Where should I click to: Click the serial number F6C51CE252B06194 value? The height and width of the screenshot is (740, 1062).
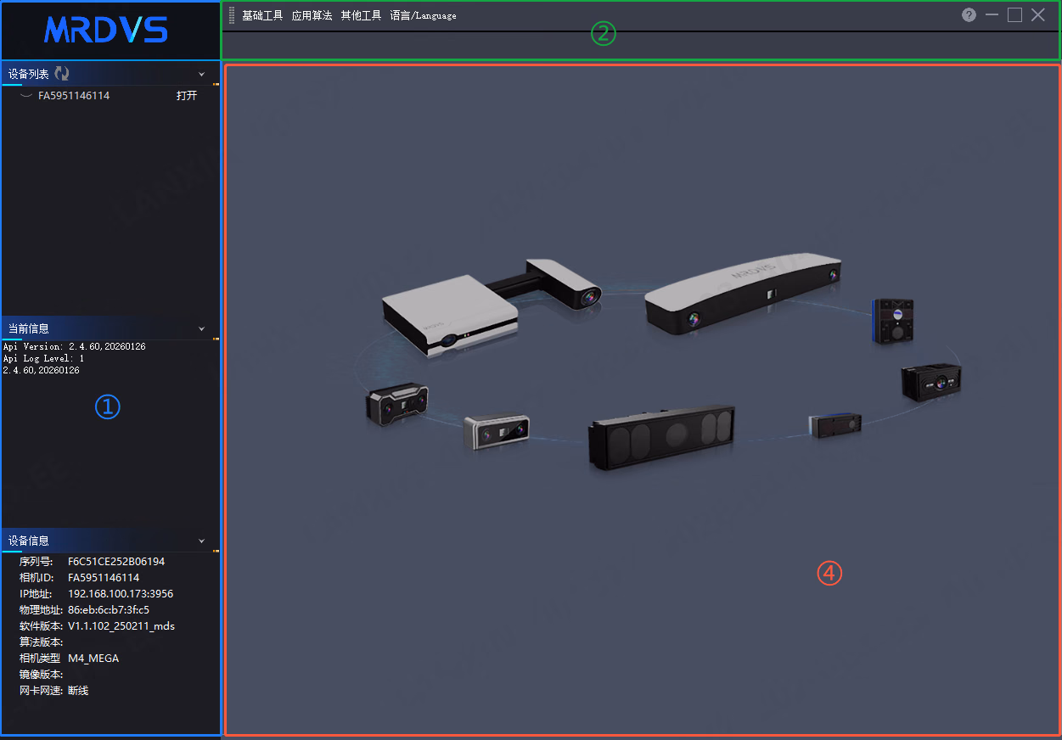[x=116, y=562]
